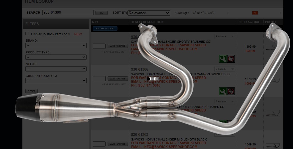Enable Display in-stock items only
293x149 pixels.
(27, 34)
